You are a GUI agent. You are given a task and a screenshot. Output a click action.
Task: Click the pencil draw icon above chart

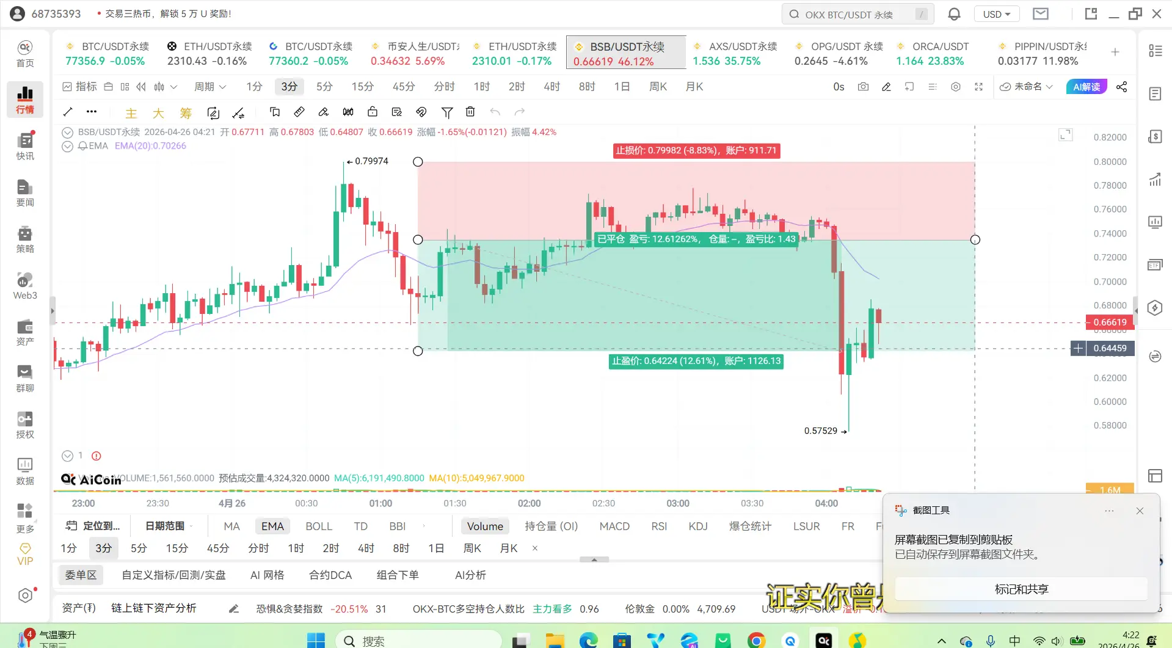886,87
